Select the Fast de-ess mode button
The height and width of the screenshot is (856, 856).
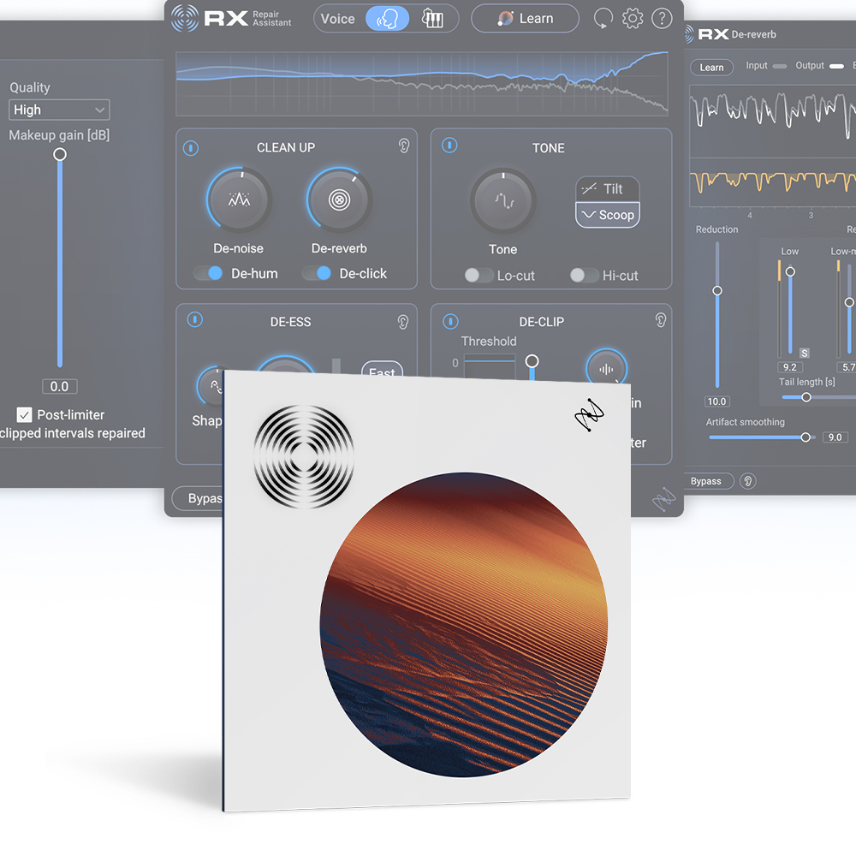[382, 368]
